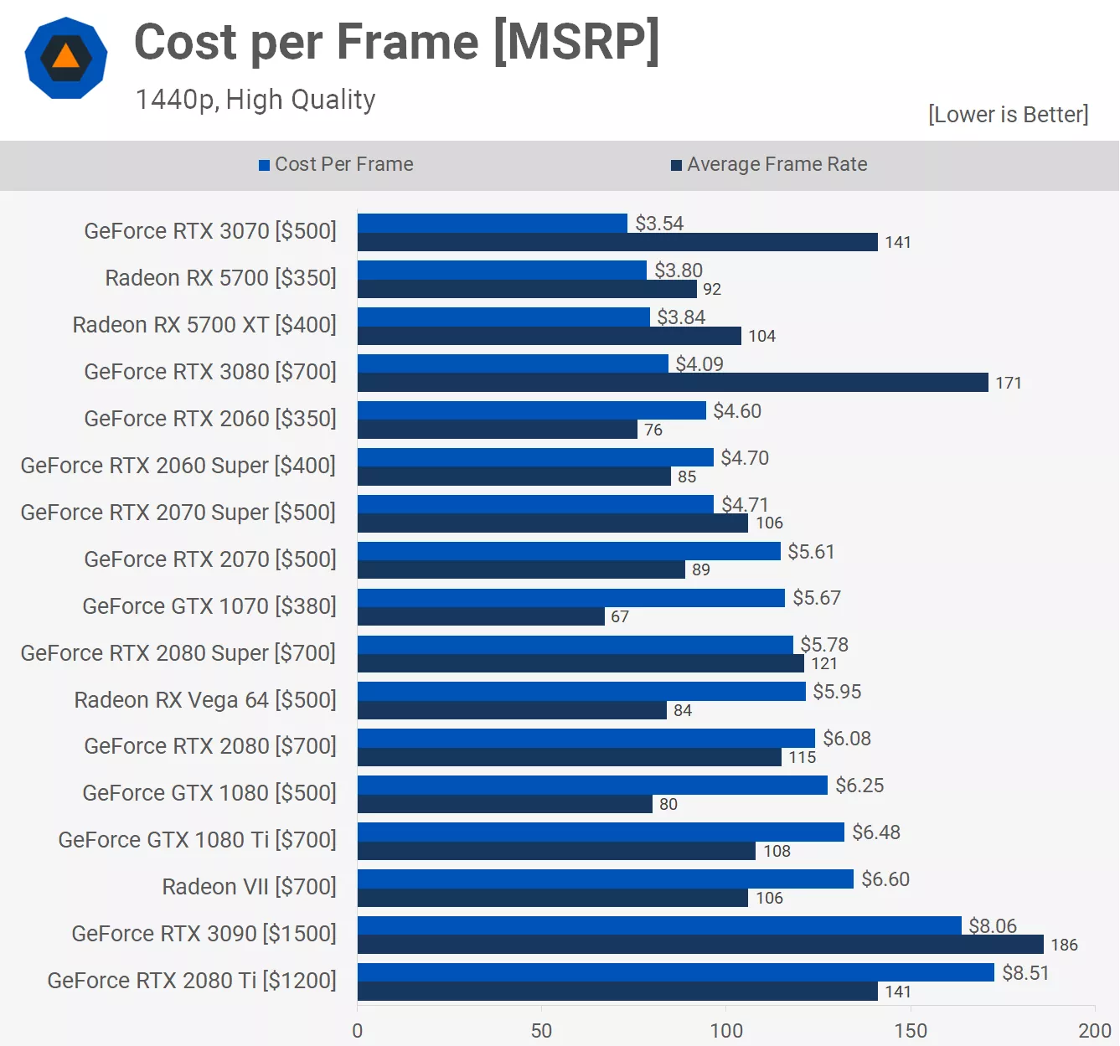Click the RTX 3070 $3.54 cost bar
1120x1046 pixels.
pyautogui.click(x=492, y=223)
